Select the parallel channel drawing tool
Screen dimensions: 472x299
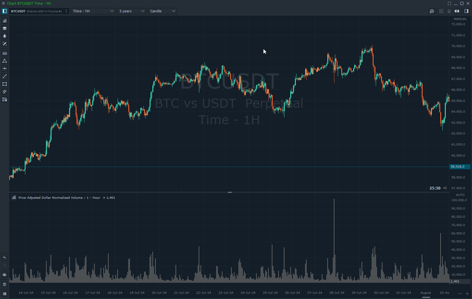click(x=5, y=92)
